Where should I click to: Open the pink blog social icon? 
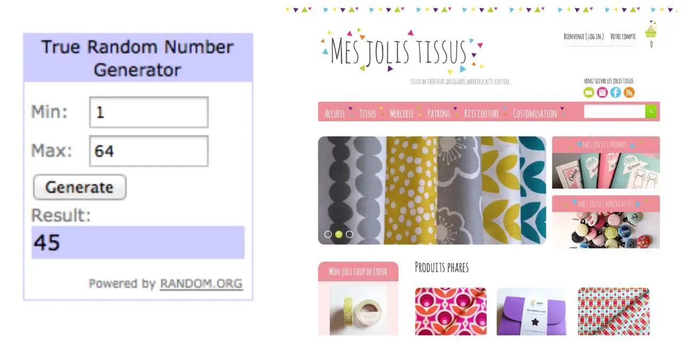(602, 93)
